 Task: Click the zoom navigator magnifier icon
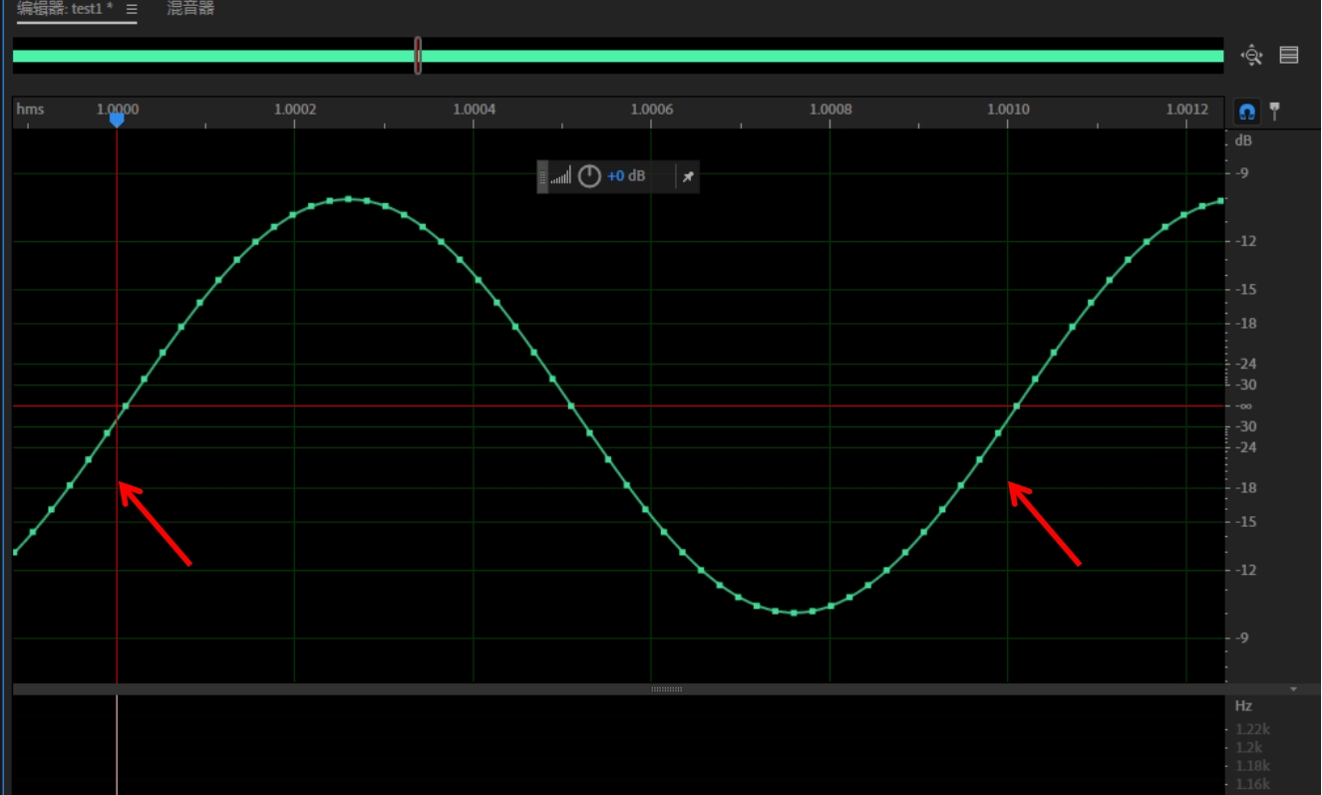point(1251,56)
